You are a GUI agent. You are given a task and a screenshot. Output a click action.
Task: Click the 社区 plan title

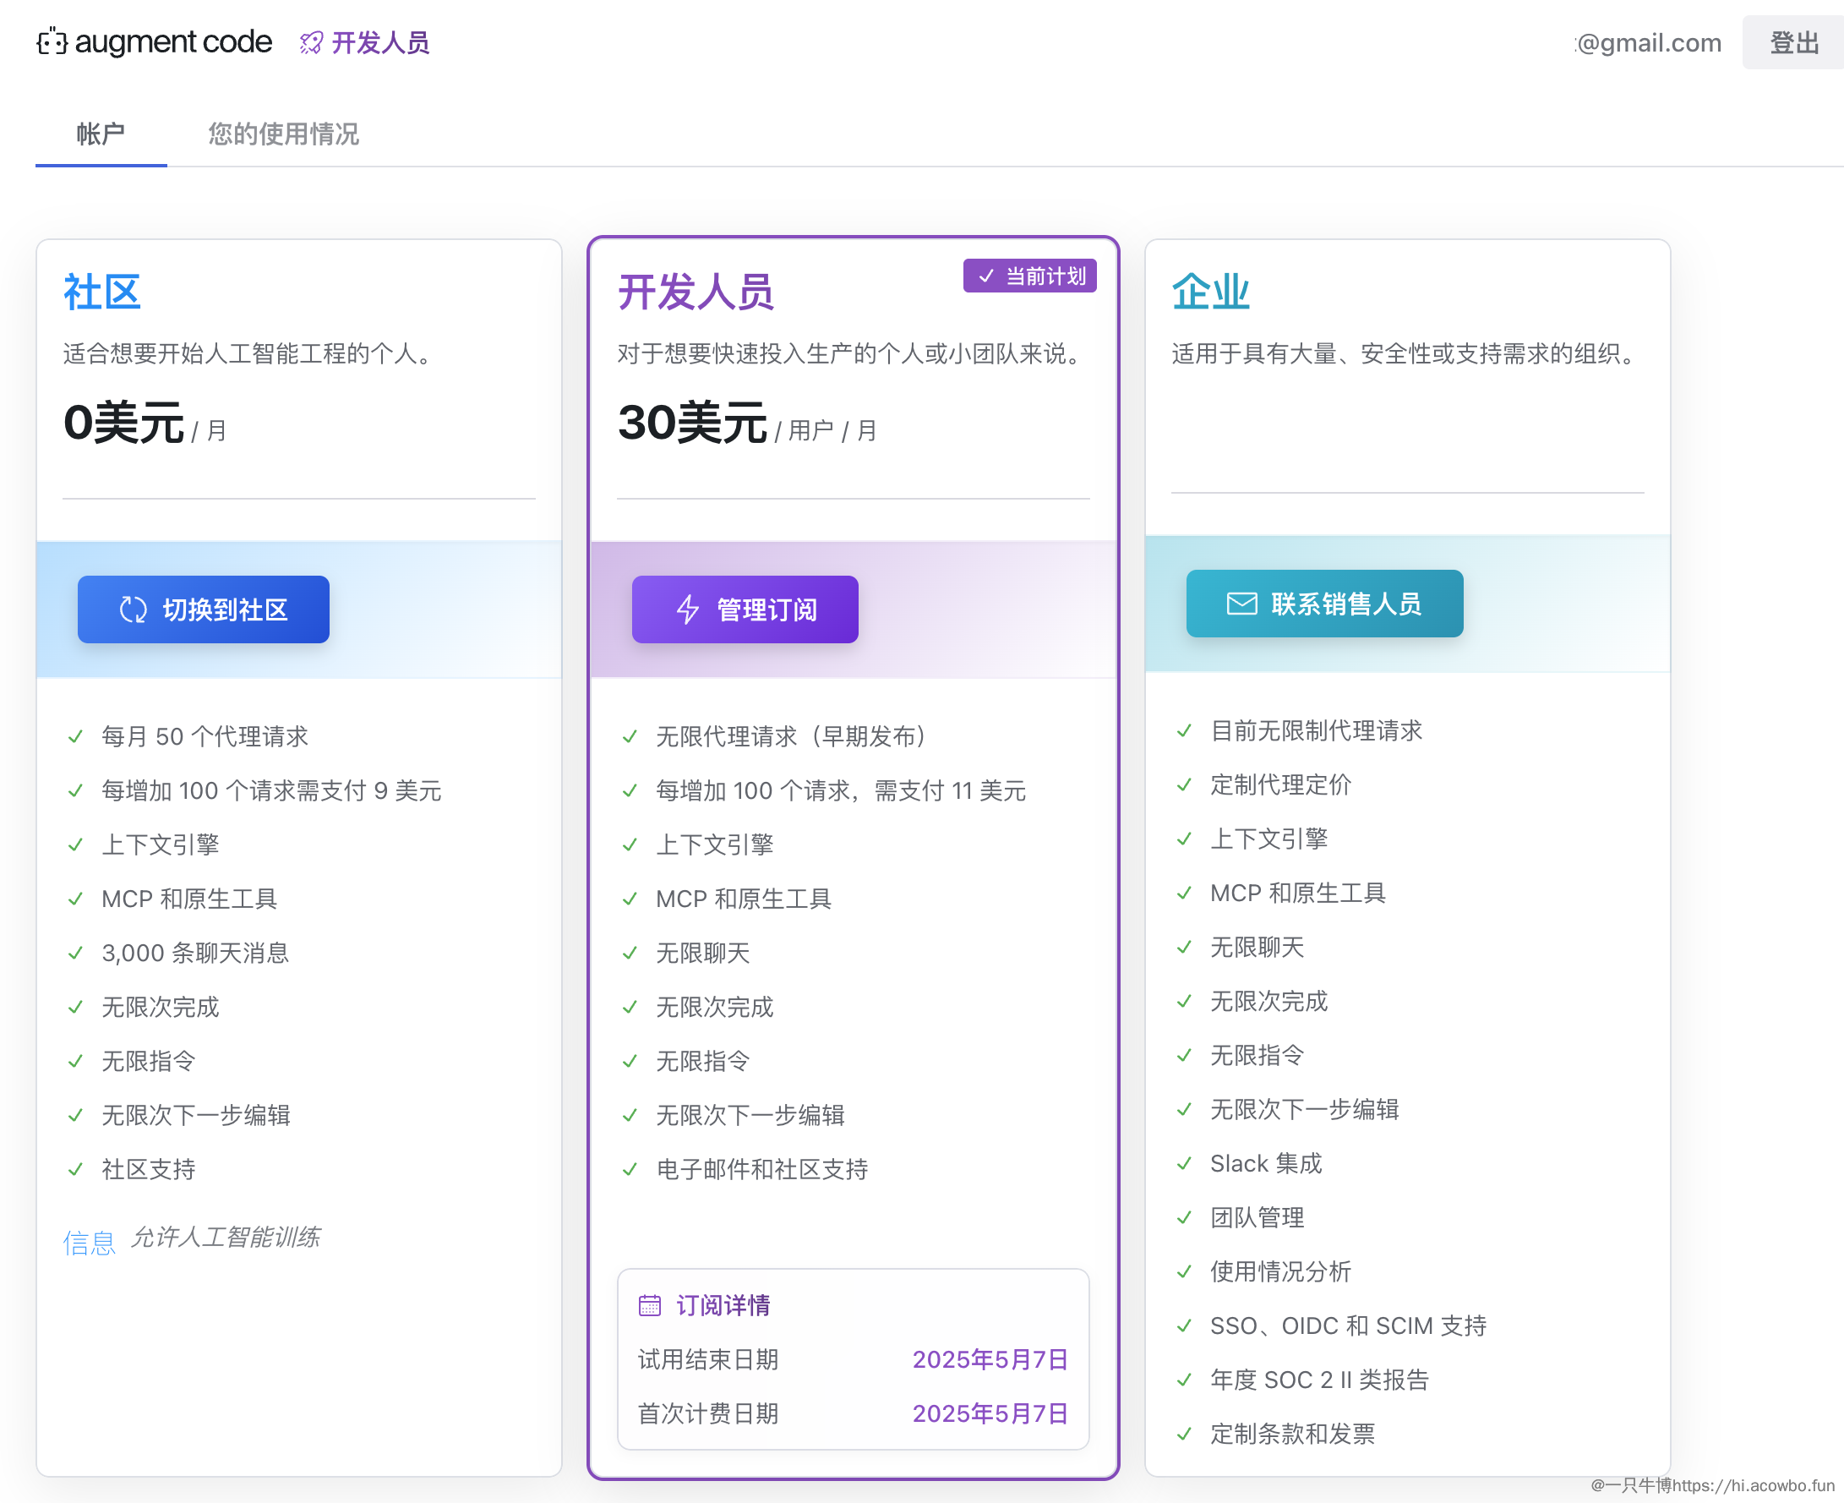(x=102, y=292)
